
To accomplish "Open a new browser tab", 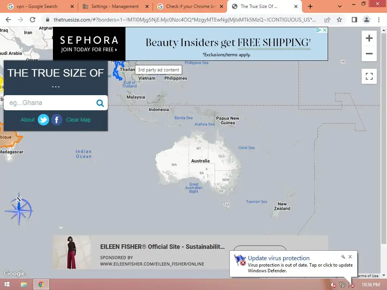I will tap(310, 7).
